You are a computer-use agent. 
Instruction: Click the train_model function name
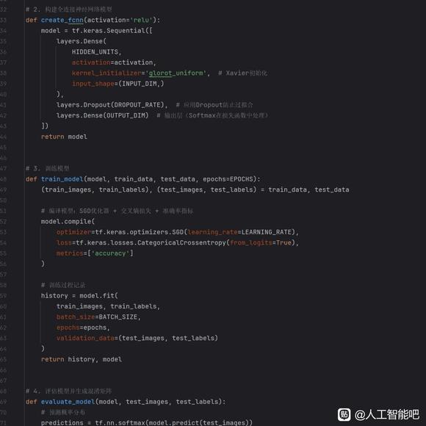pos(62,179)
